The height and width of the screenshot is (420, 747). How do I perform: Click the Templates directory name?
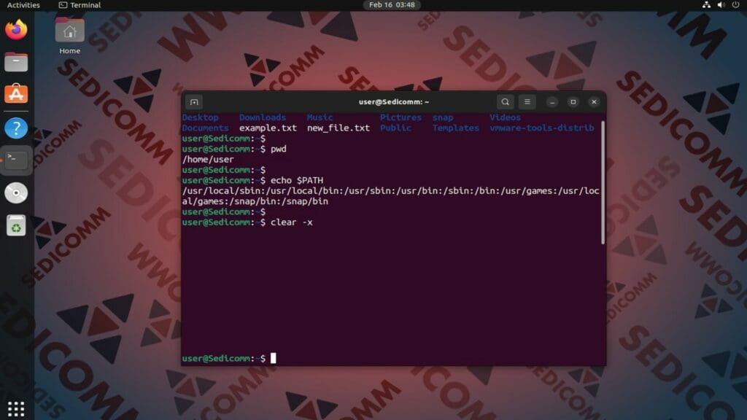[455, 128]
